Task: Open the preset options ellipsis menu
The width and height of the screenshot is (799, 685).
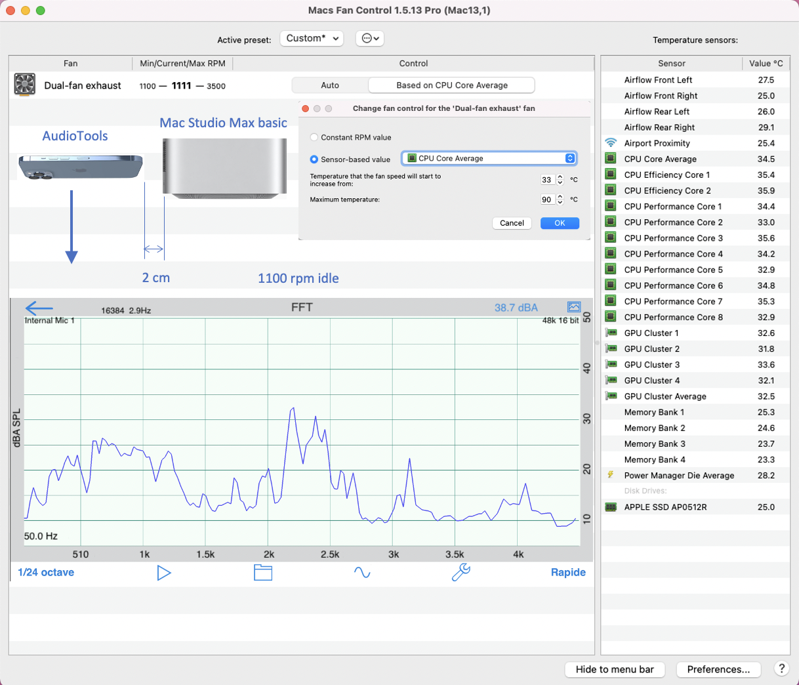Action: pyautogui.click(x=370, y=38)
